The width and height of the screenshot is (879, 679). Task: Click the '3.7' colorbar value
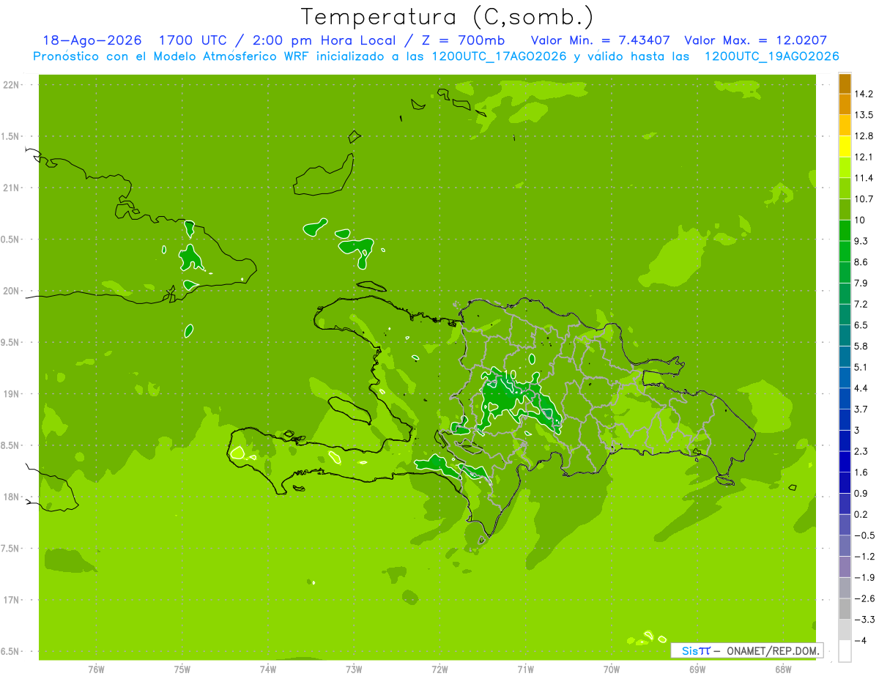point(861,409)
